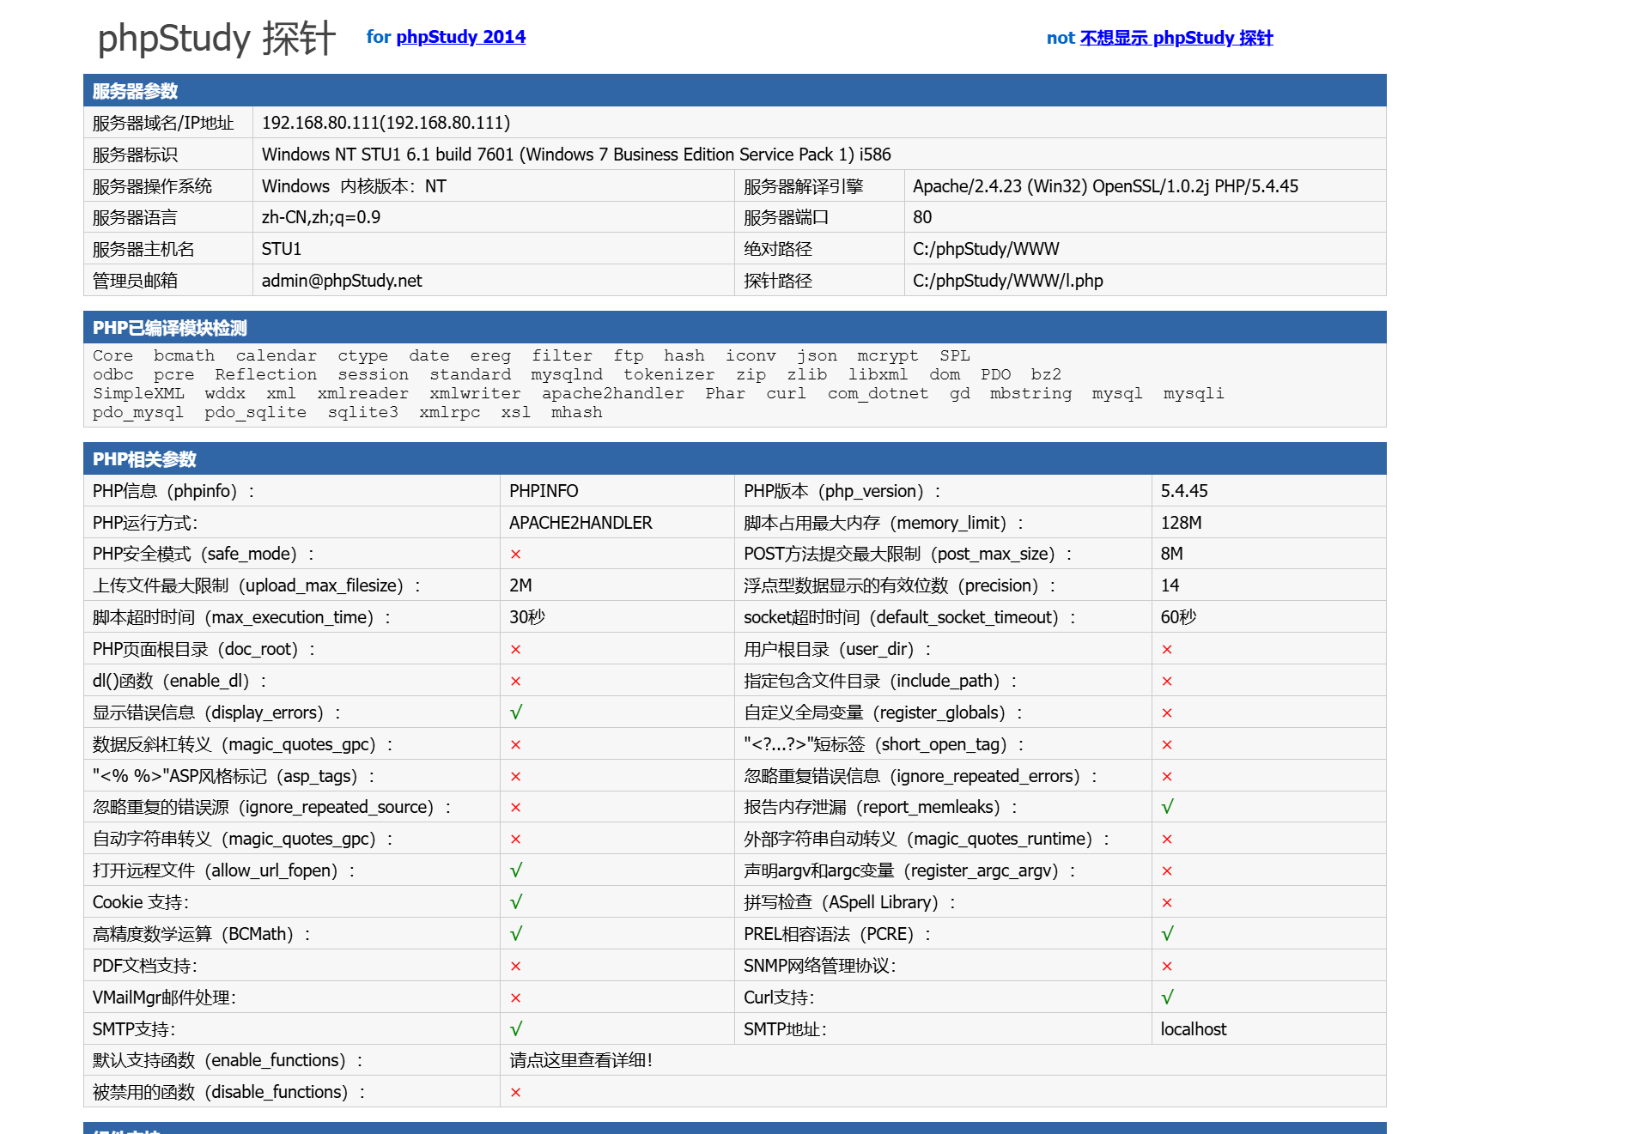Image resolution: width=1629 pixels, height=1134 pixels.
Task: Click the 服务器域名/IP地址 label
Action: [x=163, y=123]
